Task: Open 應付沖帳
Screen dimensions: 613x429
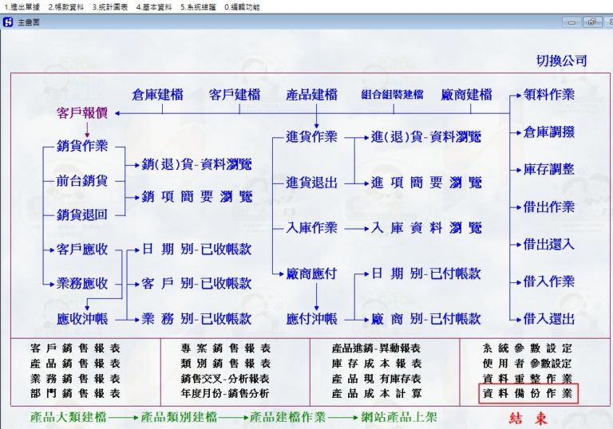Action: pos(311,319)
